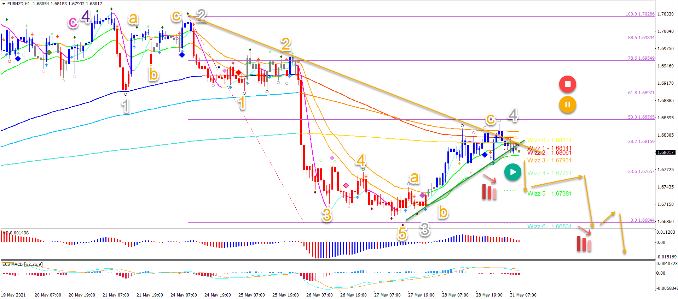The width and height of the screenshot is (678, 299).
Task: Click the green play button
Action: click(x=512, y=172)
